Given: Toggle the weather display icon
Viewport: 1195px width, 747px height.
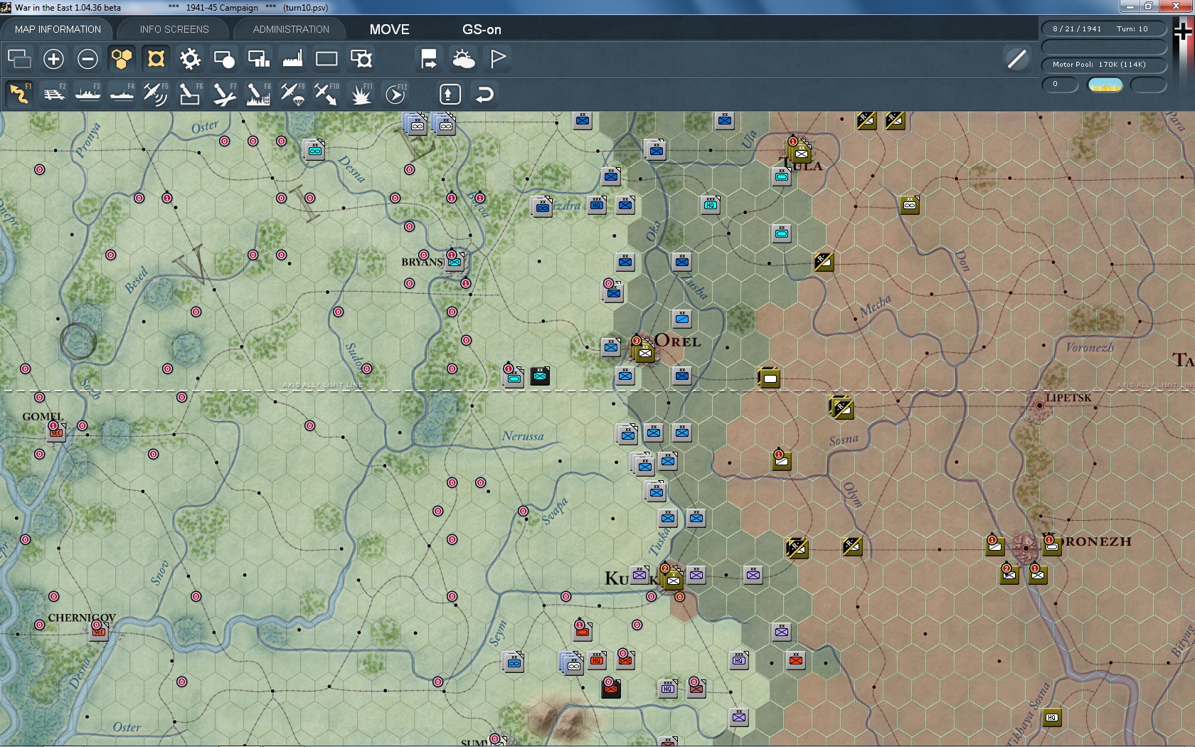Looking at the screenshot, I should tap(463, 58).
